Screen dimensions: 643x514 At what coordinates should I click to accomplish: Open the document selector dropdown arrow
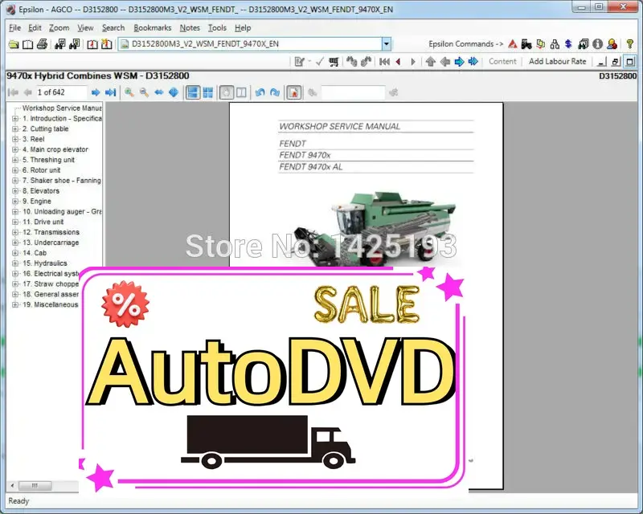(x=387, y=44)
